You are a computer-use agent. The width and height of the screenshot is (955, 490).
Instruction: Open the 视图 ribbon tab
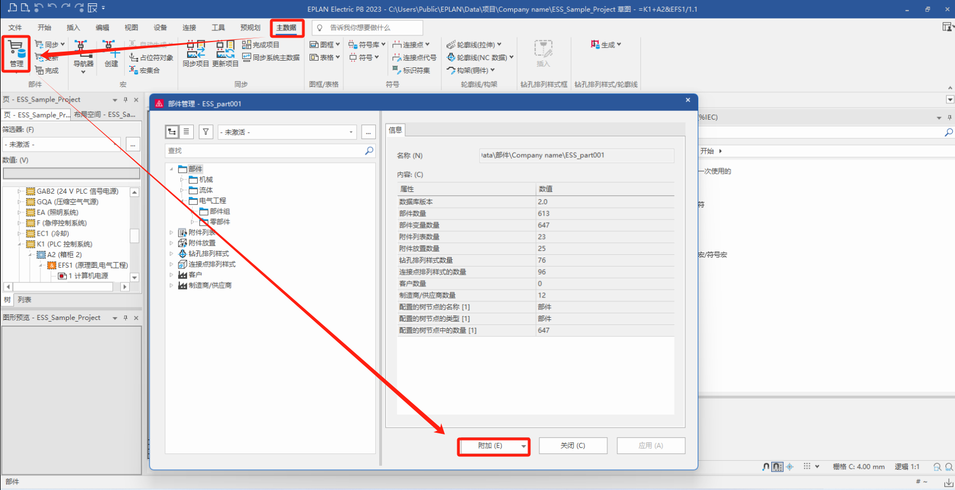(131, 28)
